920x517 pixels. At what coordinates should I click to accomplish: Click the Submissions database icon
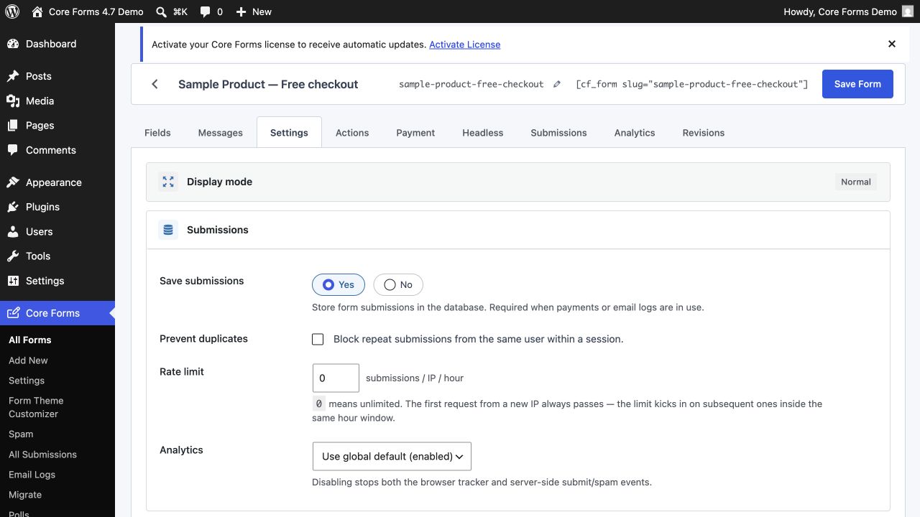click(168, 230)
